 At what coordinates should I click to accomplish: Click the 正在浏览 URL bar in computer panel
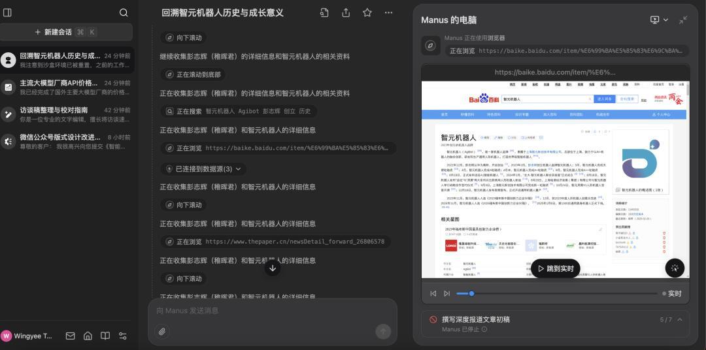point(567,51)
